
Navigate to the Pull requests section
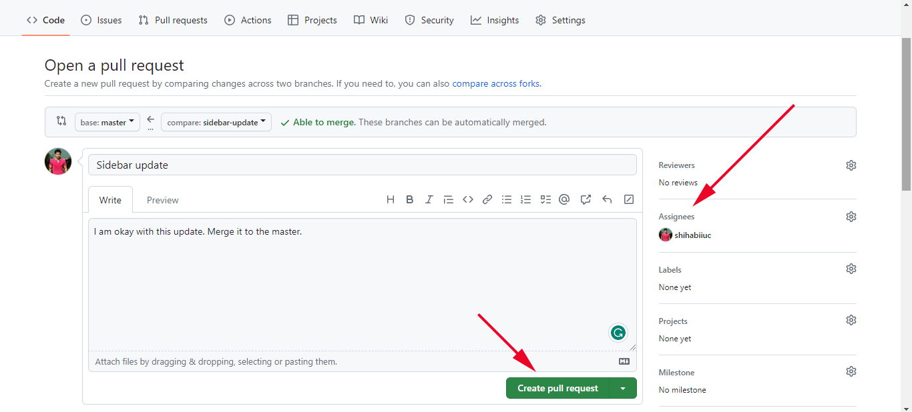pyautogui.click(x=172, y=20)
